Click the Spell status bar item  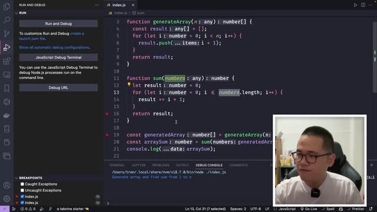328,209
